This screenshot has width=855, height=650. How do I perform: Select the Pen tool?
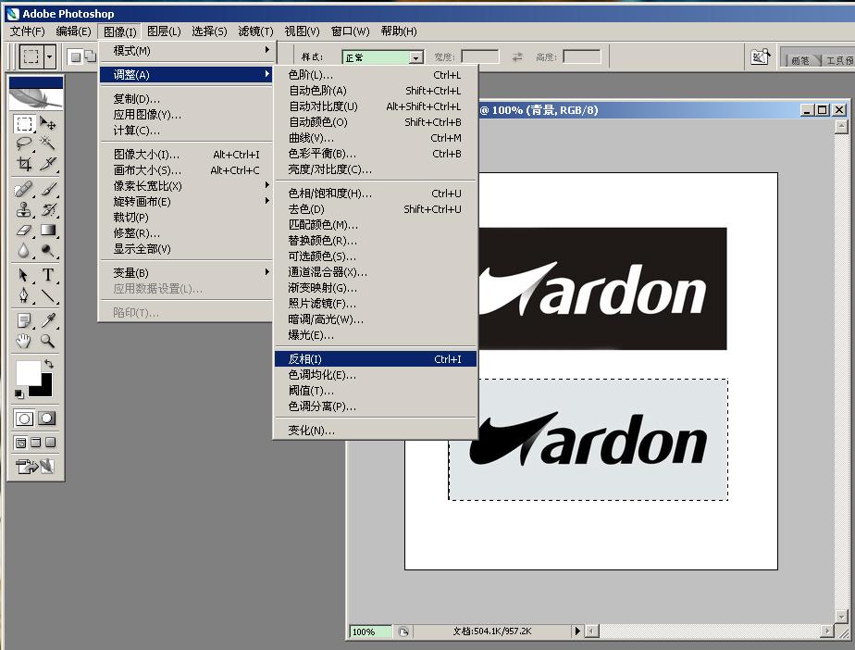point(24,295)
